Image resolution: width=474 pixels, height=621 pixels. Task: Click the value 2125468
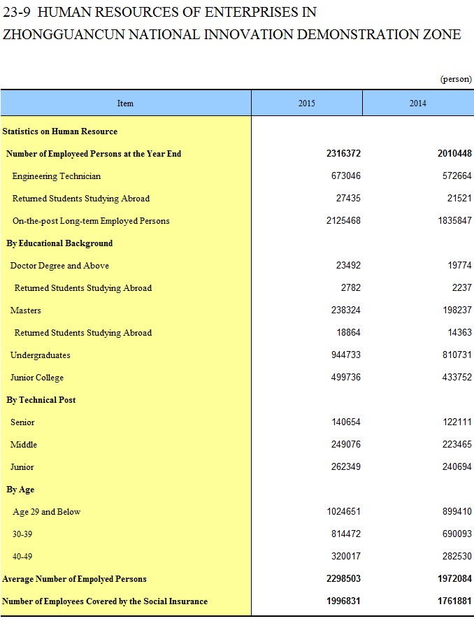tap(344, 220)
